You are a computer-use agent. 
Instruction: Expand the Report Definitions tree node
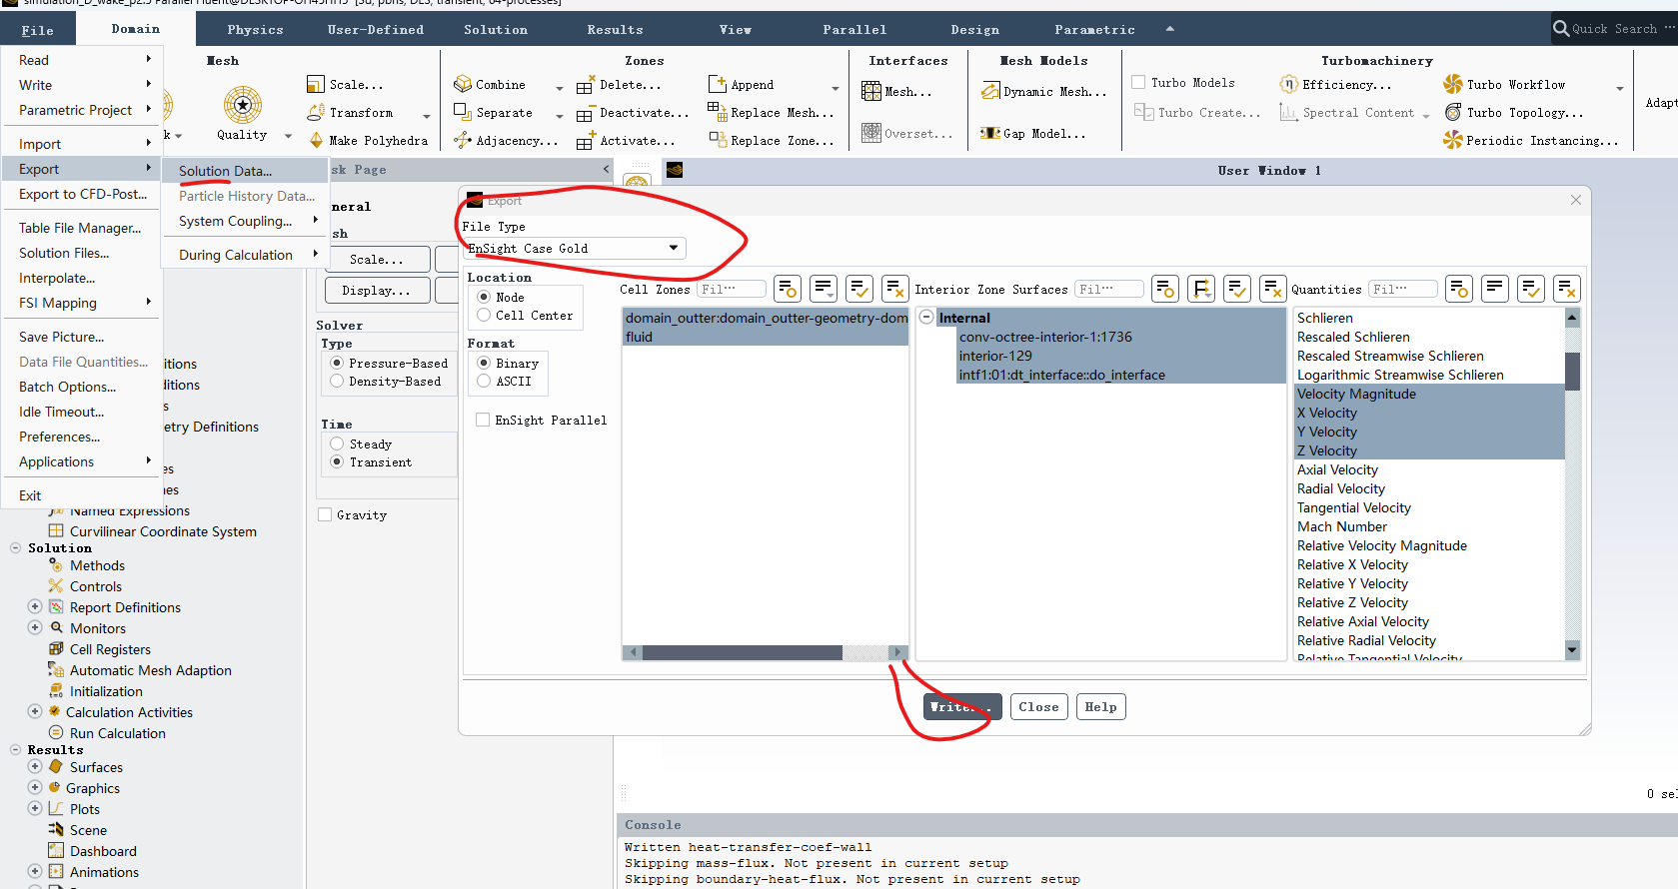point(35,607)
